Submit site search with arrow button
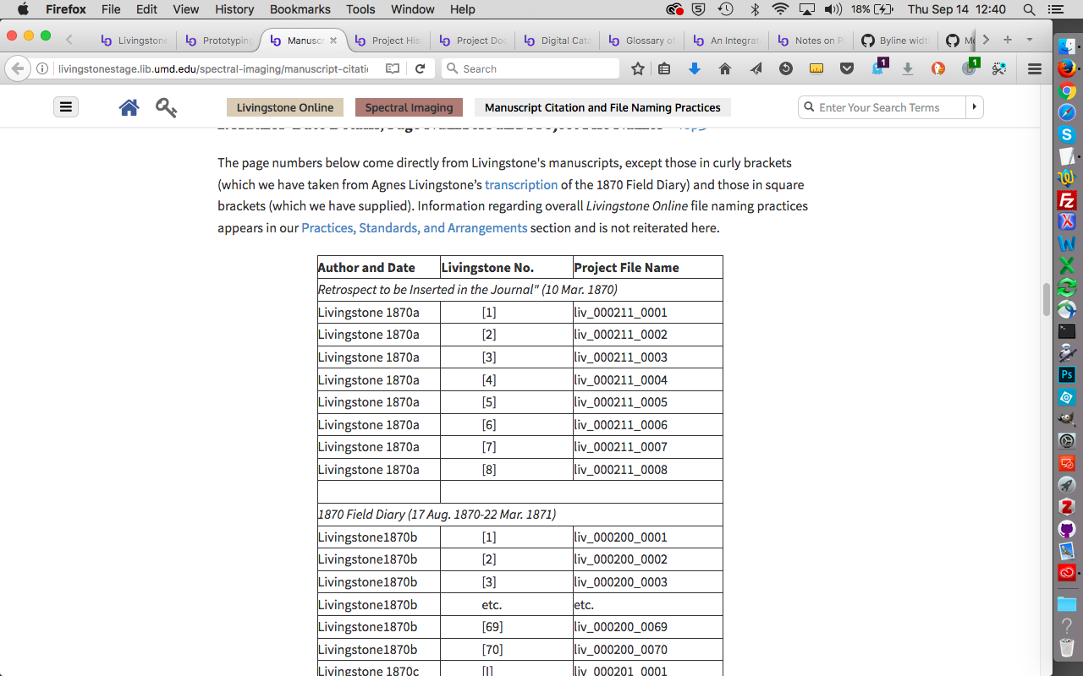This screenshot has width=1083, height=676. coord(974,107)
